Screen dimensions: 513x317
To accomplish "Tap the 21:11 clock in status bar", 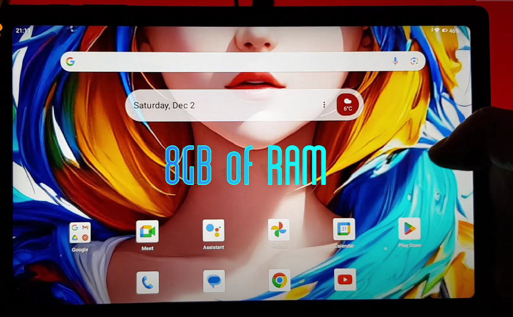I will 23,31.
